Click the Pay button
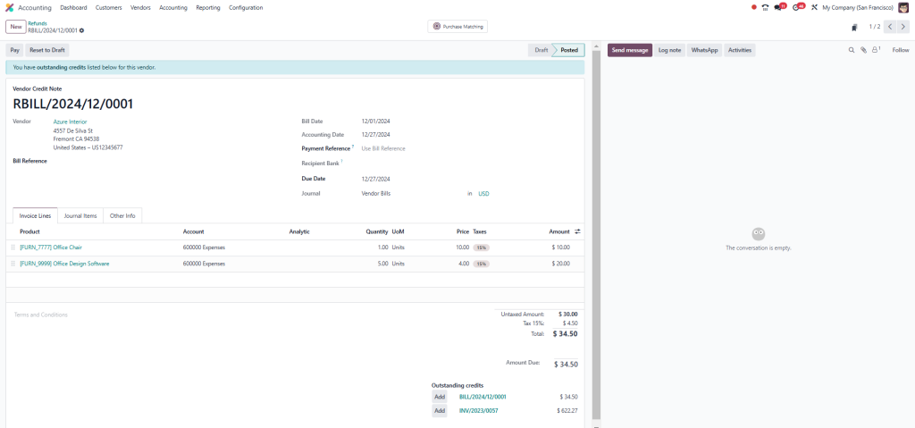This screenshot has width=915, height=428. click(x=14, y=50)
